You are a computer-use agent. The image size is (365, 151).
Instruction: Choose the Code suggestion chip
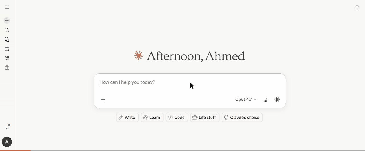[x=177, y=117]
